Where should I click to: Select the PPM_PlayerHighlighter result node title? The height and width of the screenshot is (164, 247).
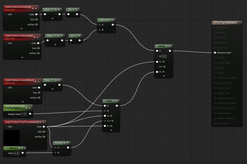pos(225,23)
